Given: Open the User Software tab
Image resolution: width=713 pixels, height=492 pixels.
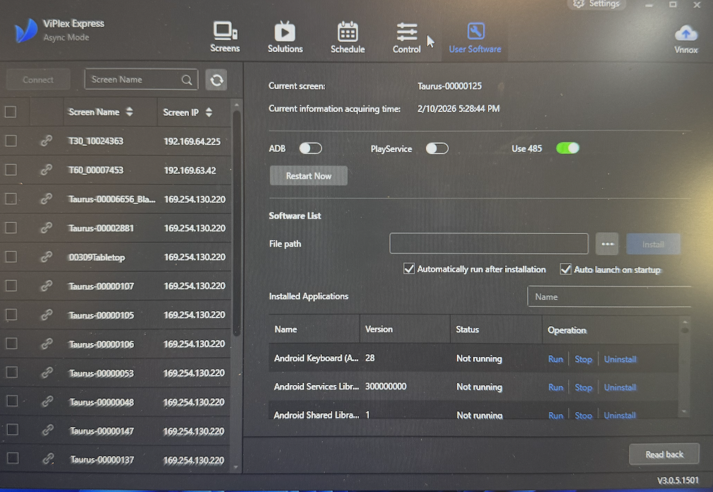Looking at the screenshot, I should point(475,38).
